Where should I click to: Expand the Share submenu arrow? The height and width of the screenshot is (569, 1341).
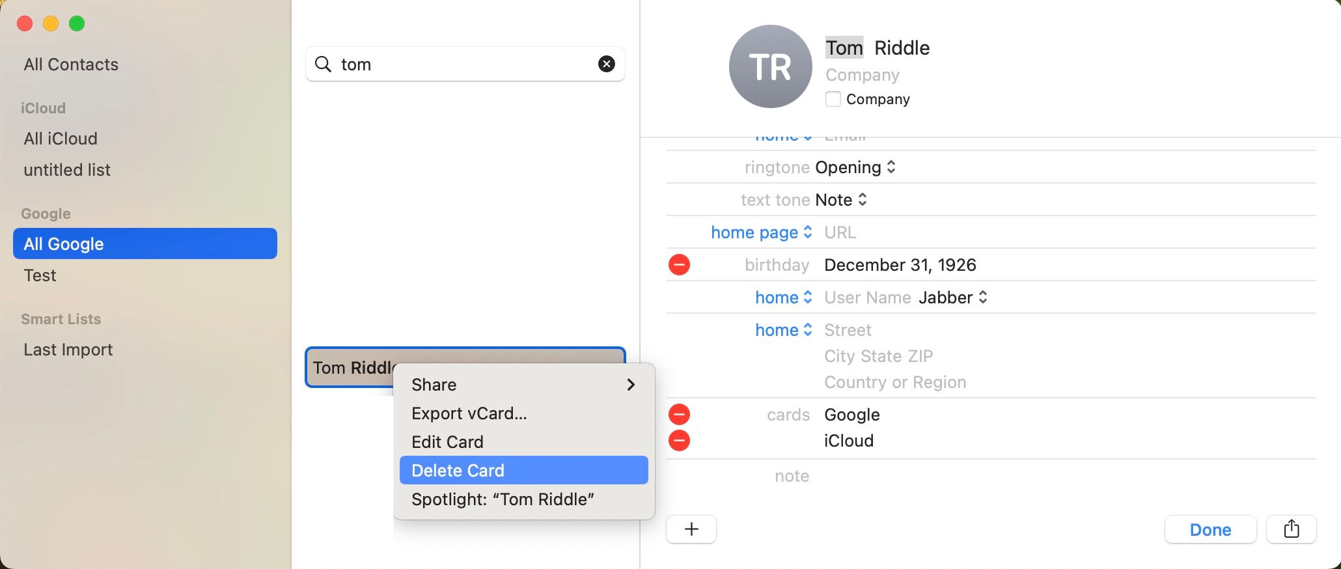pyautogui.click(x=630, y=385)
